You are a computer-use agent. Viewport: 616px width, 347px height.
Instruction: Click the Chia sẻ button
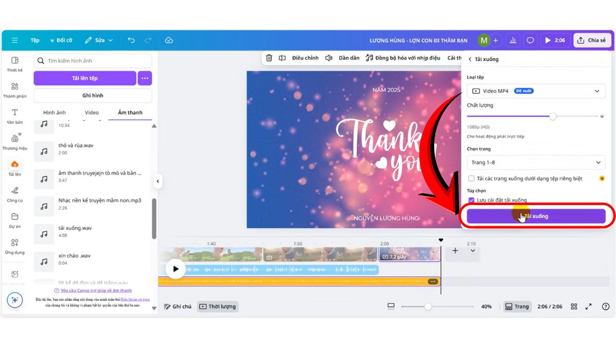592,40
